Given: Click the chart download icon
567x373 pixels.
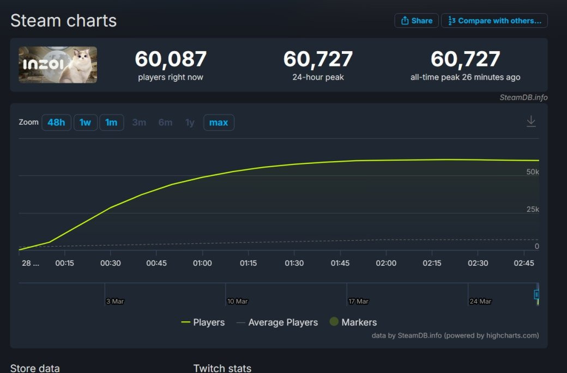Looking at the screenshot, I should [531, 121].
